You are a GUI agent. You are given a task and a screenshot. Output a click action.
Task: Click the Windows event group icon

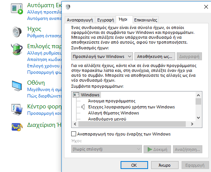click(x=76, y=95)
